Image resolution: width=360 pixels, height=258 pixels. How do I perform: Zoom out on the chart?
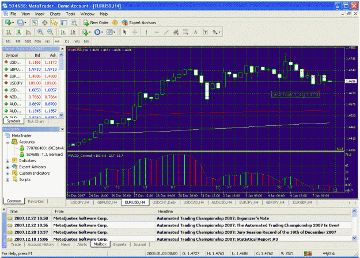pos(50,32)
